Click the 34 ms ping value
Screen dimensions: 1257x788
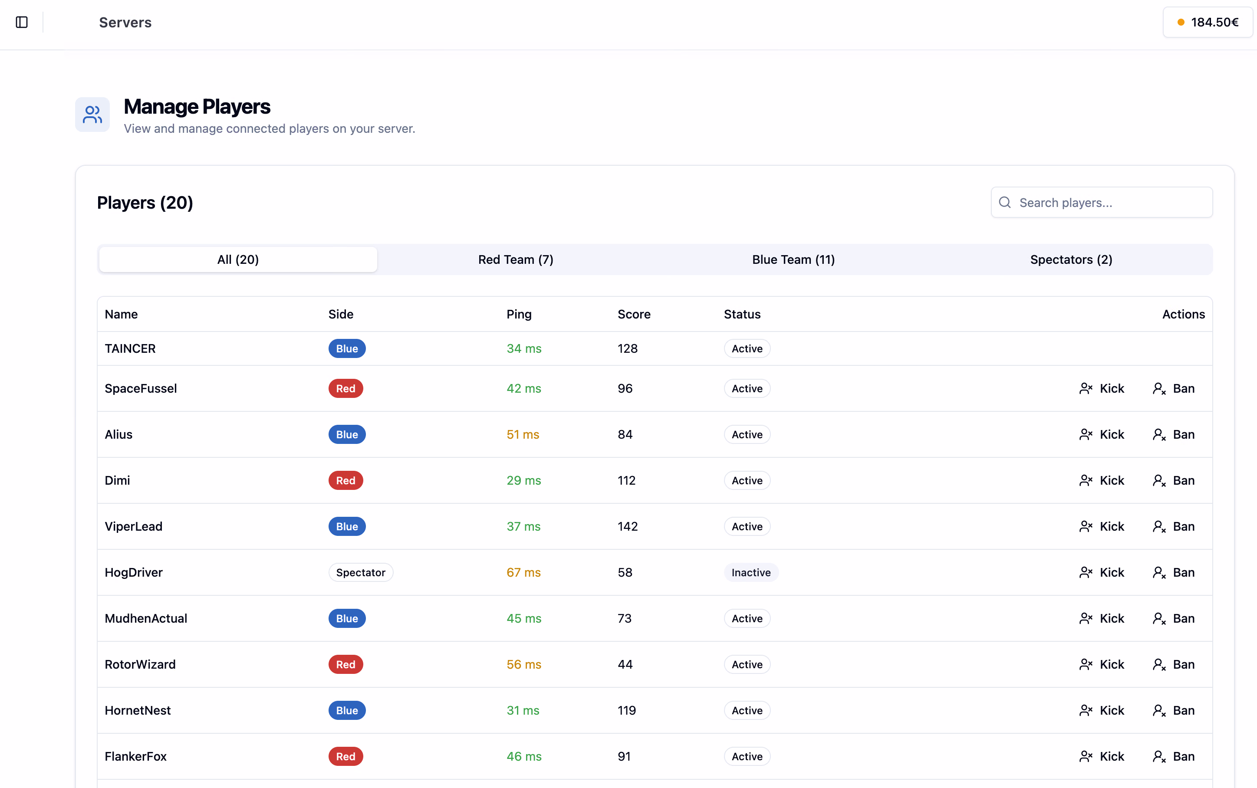coord(524,349)
